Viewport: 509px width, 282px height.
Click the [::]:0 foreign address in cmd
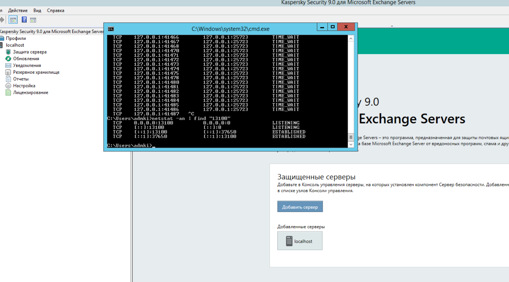tap(213, 127)
